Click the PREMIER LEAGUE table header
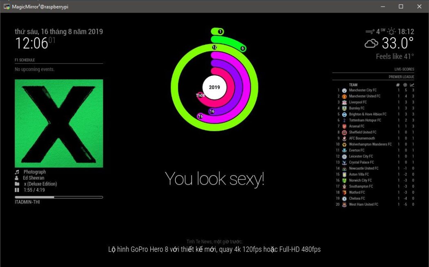Screen dimensions: 429x267 click(x=401, y=77)
